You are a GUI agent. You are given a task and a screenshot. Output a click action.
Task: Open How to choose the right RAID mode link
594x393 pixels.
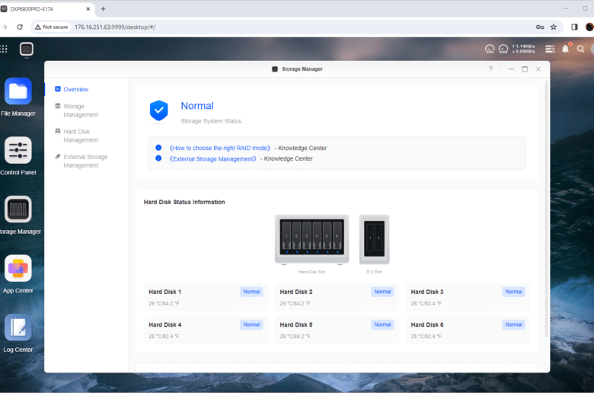point(220,149)
